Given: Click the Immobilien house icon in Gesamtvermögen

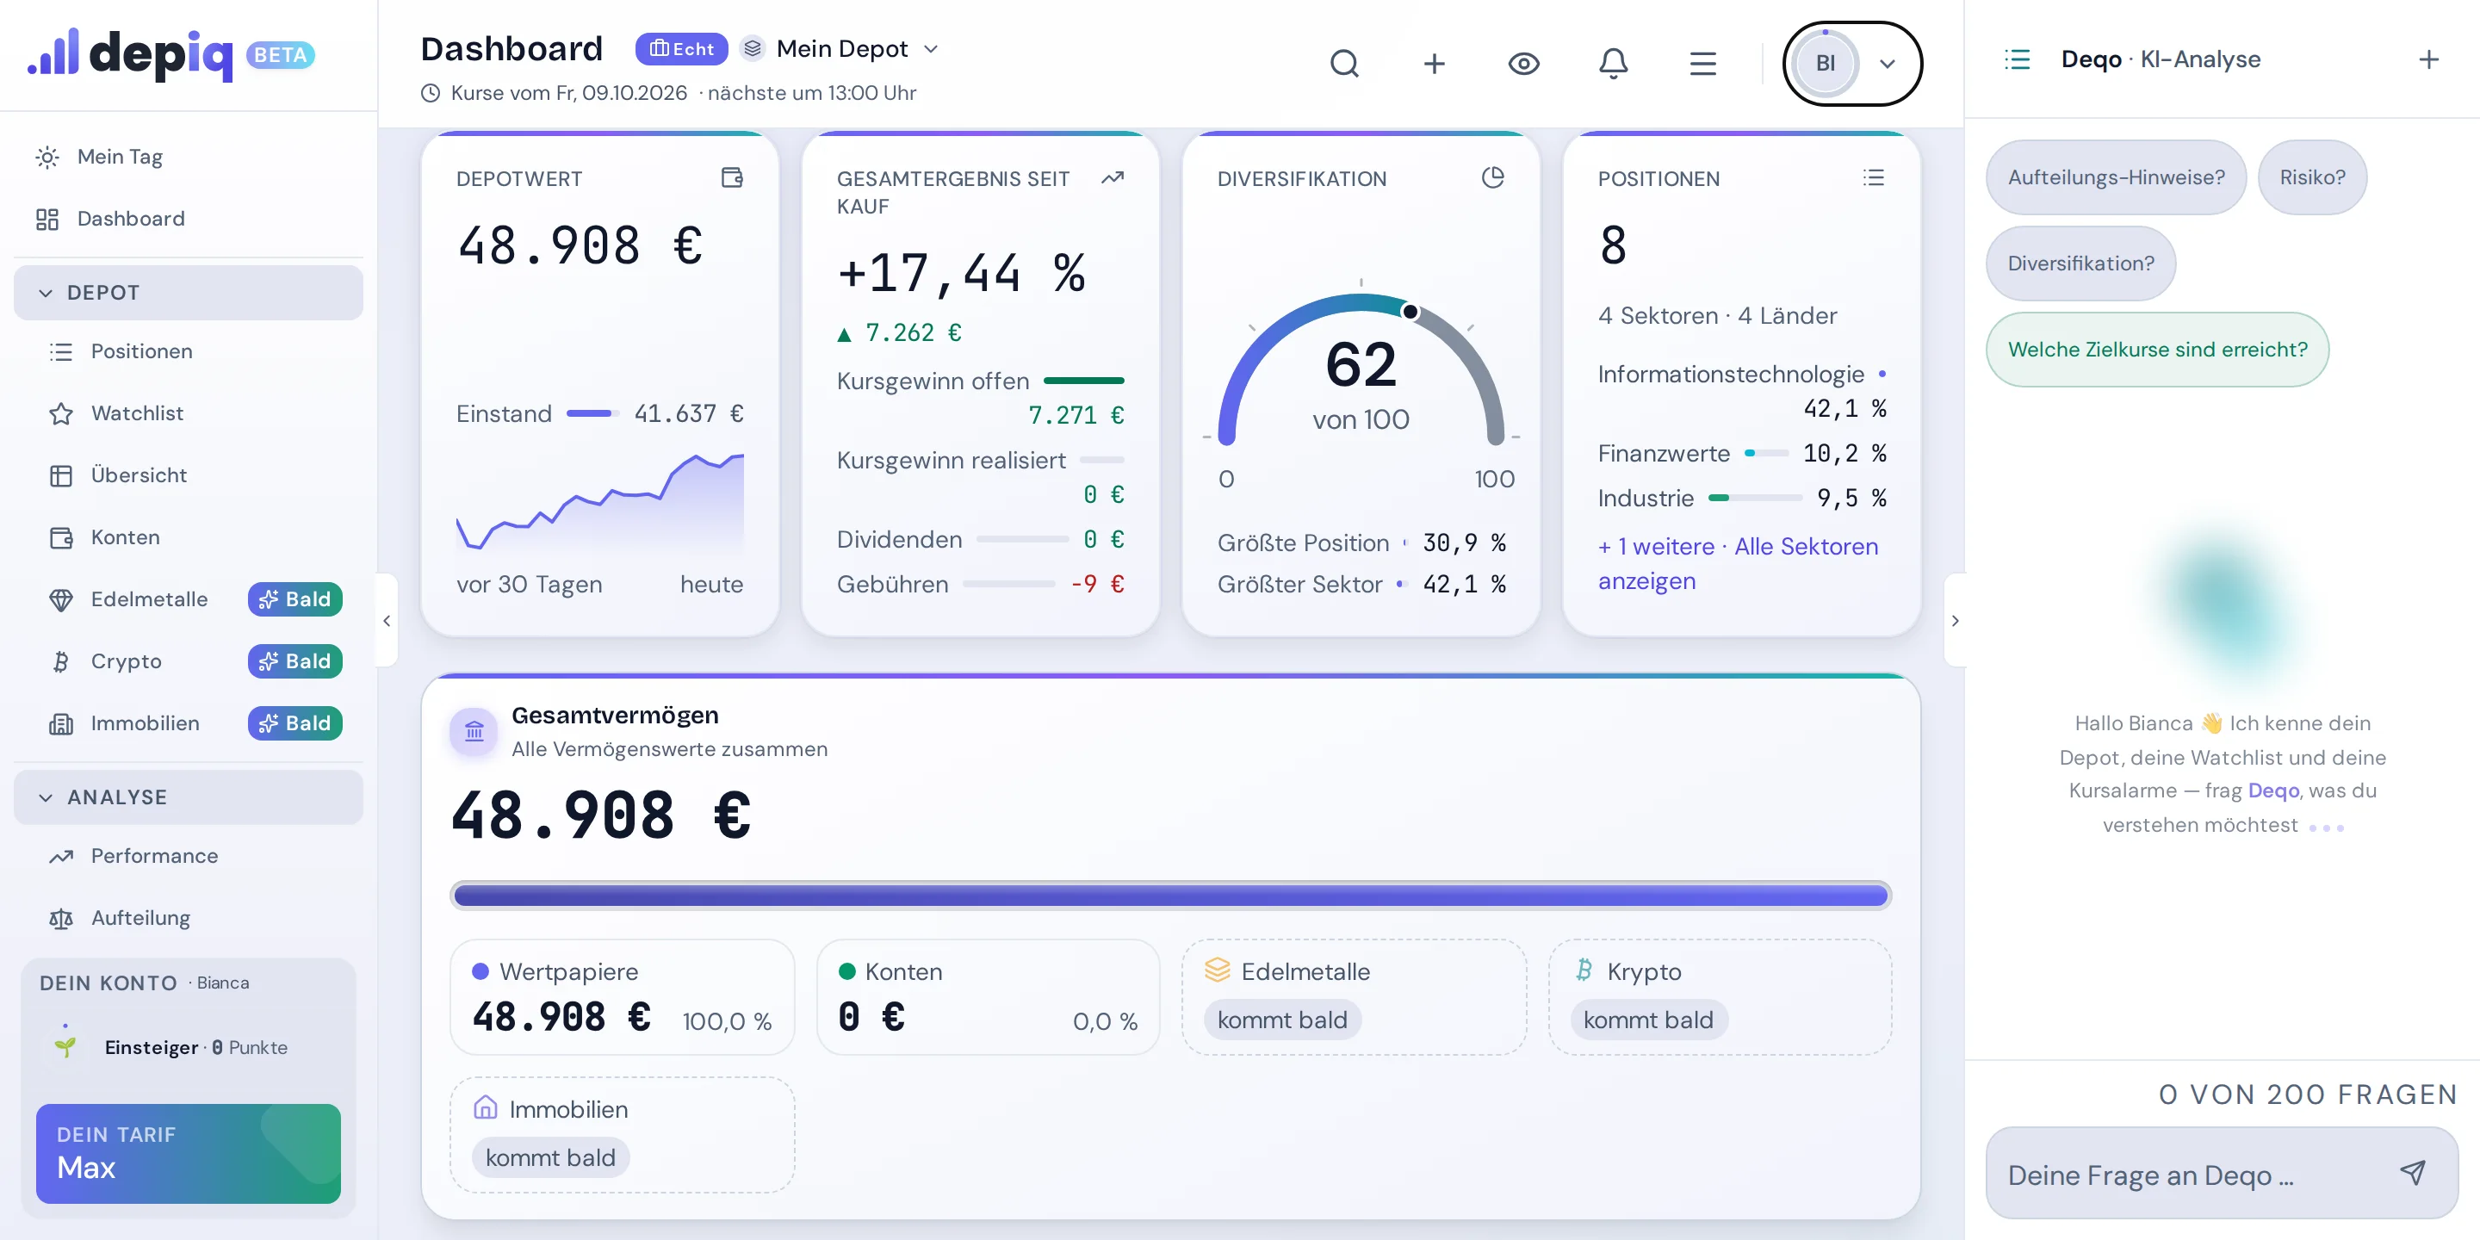Looking at the screenshot, I should 485,1108.
